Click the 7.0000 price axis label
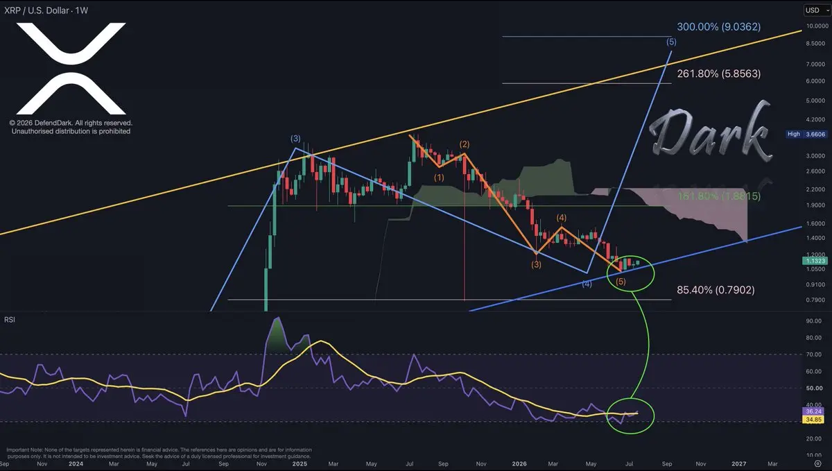This screenshot has width=832, height=471. click(814, 64)
